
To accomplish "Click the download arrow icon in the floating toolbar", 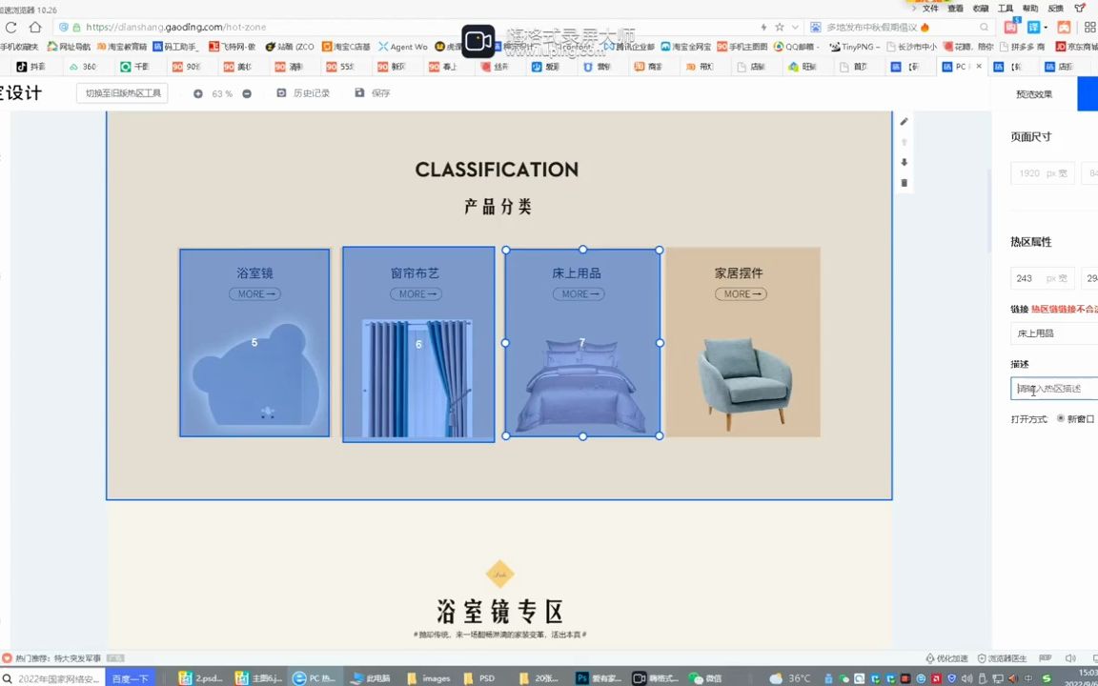I will (x=904, y=162).
